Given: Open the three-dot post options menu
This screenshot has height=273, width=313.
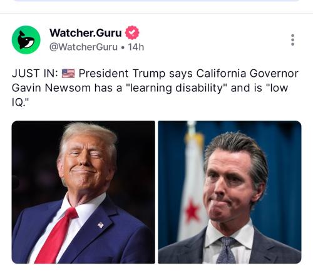Looking at the screenshot, I should pos(292,40).
